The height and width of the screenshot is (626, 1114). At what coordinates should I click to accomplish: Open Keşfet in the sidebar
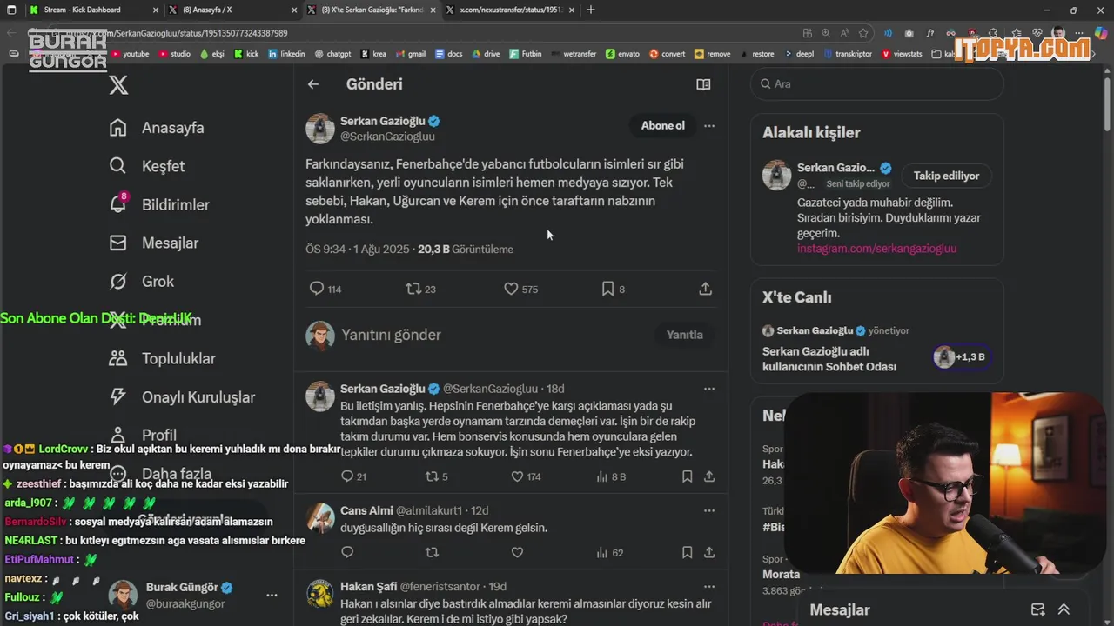(146, 166)
